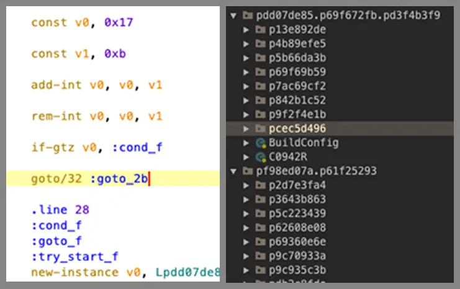
Task: Select the highlighted pcec5d496 row label
Action: [x=297, y=128]
